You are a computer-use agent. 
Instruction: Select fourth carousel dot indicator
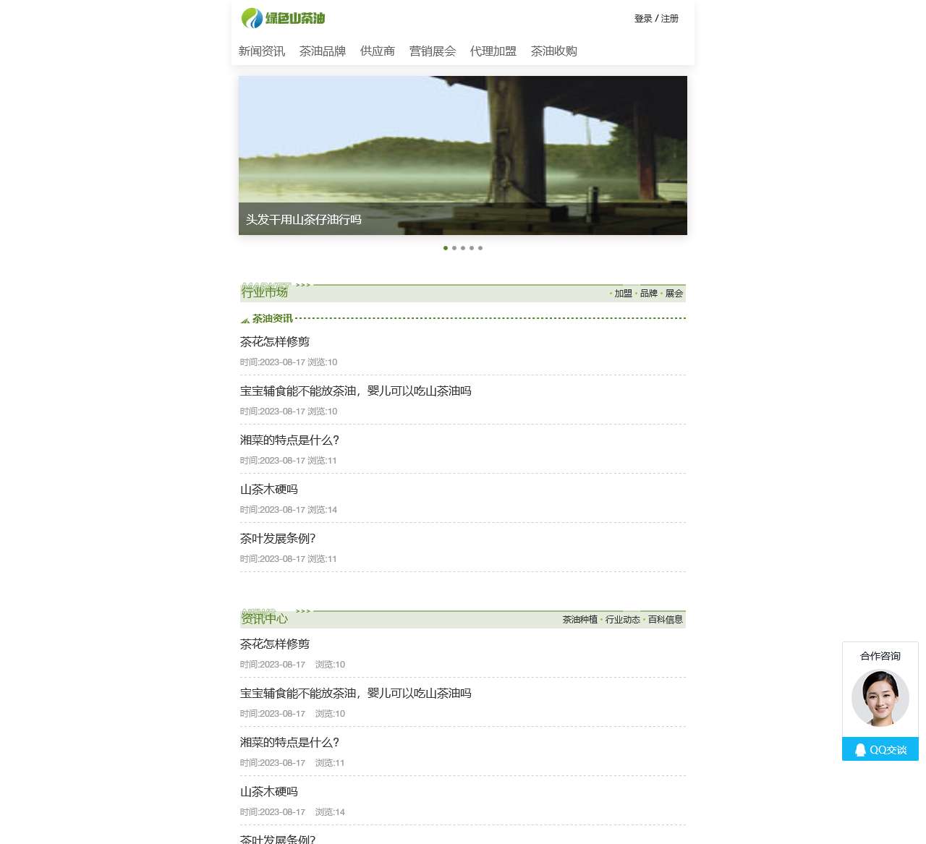point(472,248)
